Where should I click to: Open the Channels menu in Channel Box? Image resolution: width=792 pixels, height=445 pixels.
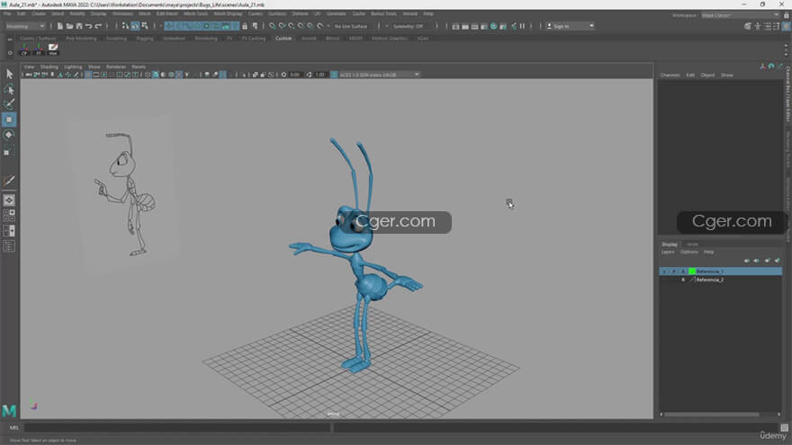[x=670, y=76]
